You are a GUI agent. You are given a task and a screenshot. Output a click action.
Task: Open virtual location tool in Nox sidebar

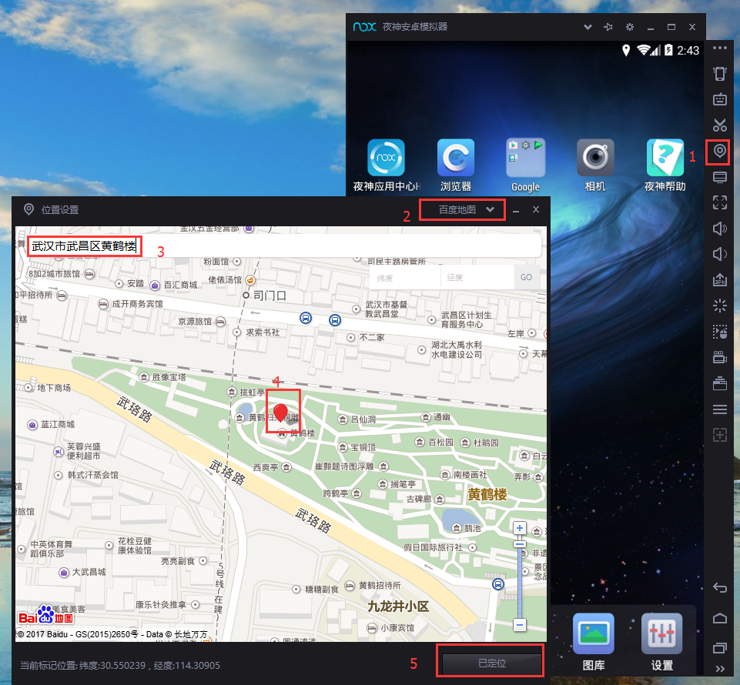pos(719,151)
